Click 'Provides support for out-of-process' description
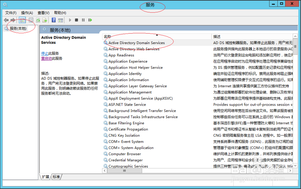Screen dimensions: 301x189 [x=253, y=105]
